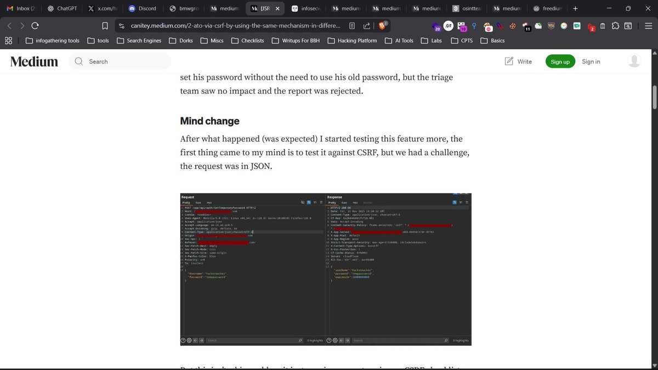Click the browser forward arrow
Image resolution: width=658 pixels, height=370 pixels.
click(x=22, y=26)
